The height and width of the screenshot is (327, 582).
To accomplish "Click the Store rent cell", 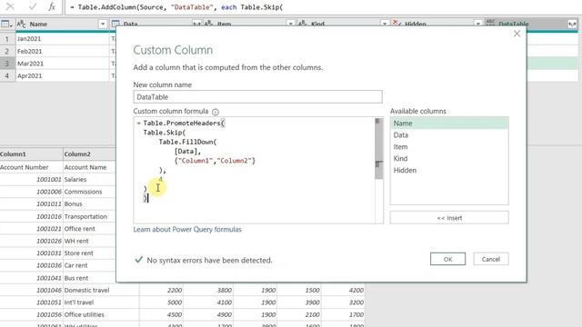I will (x=89, y=253).
